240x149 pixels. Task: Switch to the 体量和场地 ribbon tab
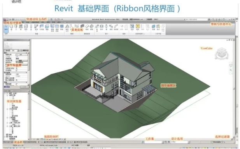click(x=35, y=22)
